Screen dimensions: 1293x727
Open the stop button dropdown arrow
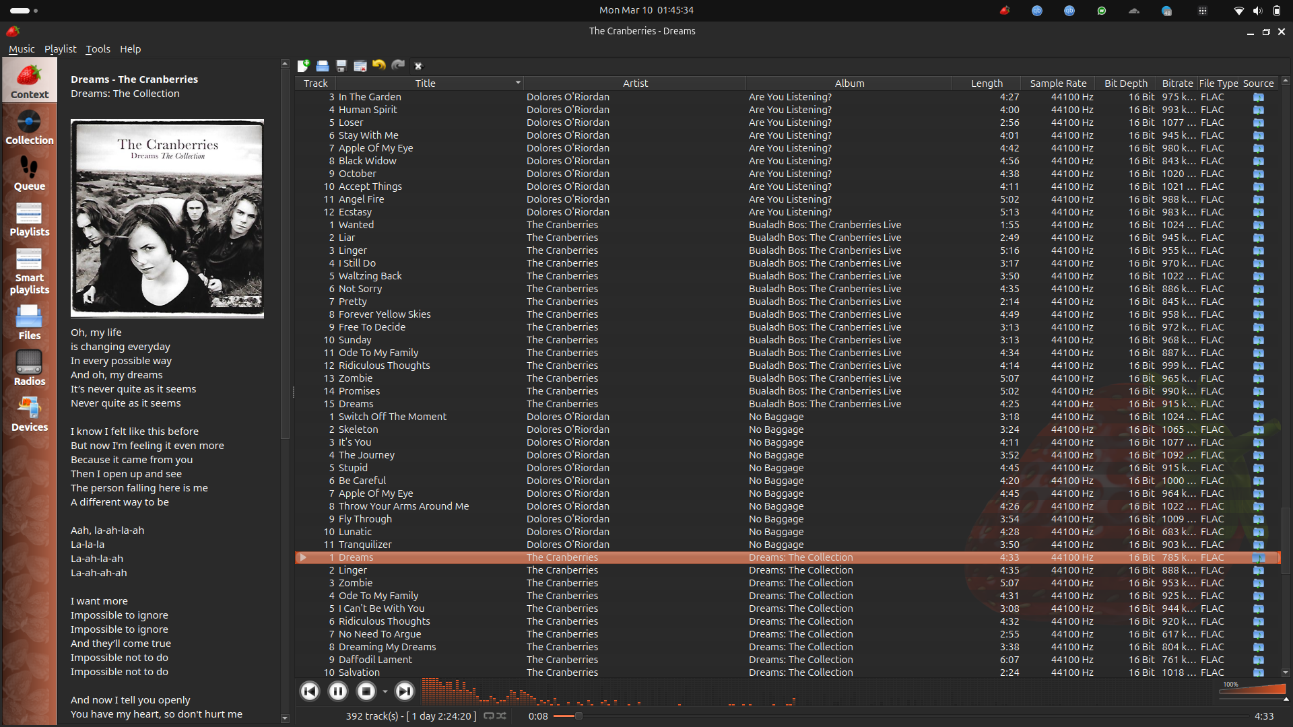click(385, 692)
